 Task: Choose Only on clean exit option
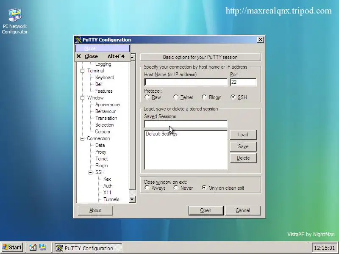coord(204,188)
